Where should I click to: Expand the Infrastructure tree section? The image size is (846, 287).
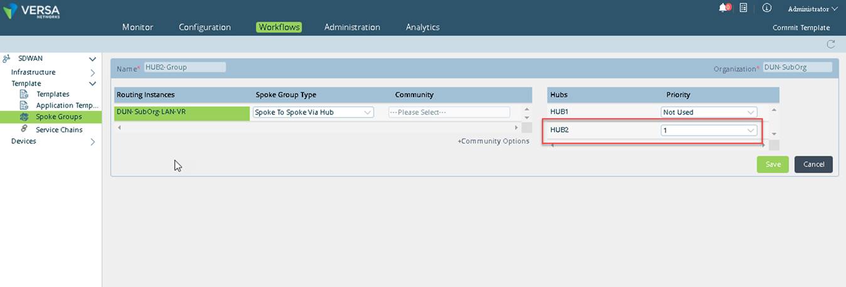click(92, 73)
